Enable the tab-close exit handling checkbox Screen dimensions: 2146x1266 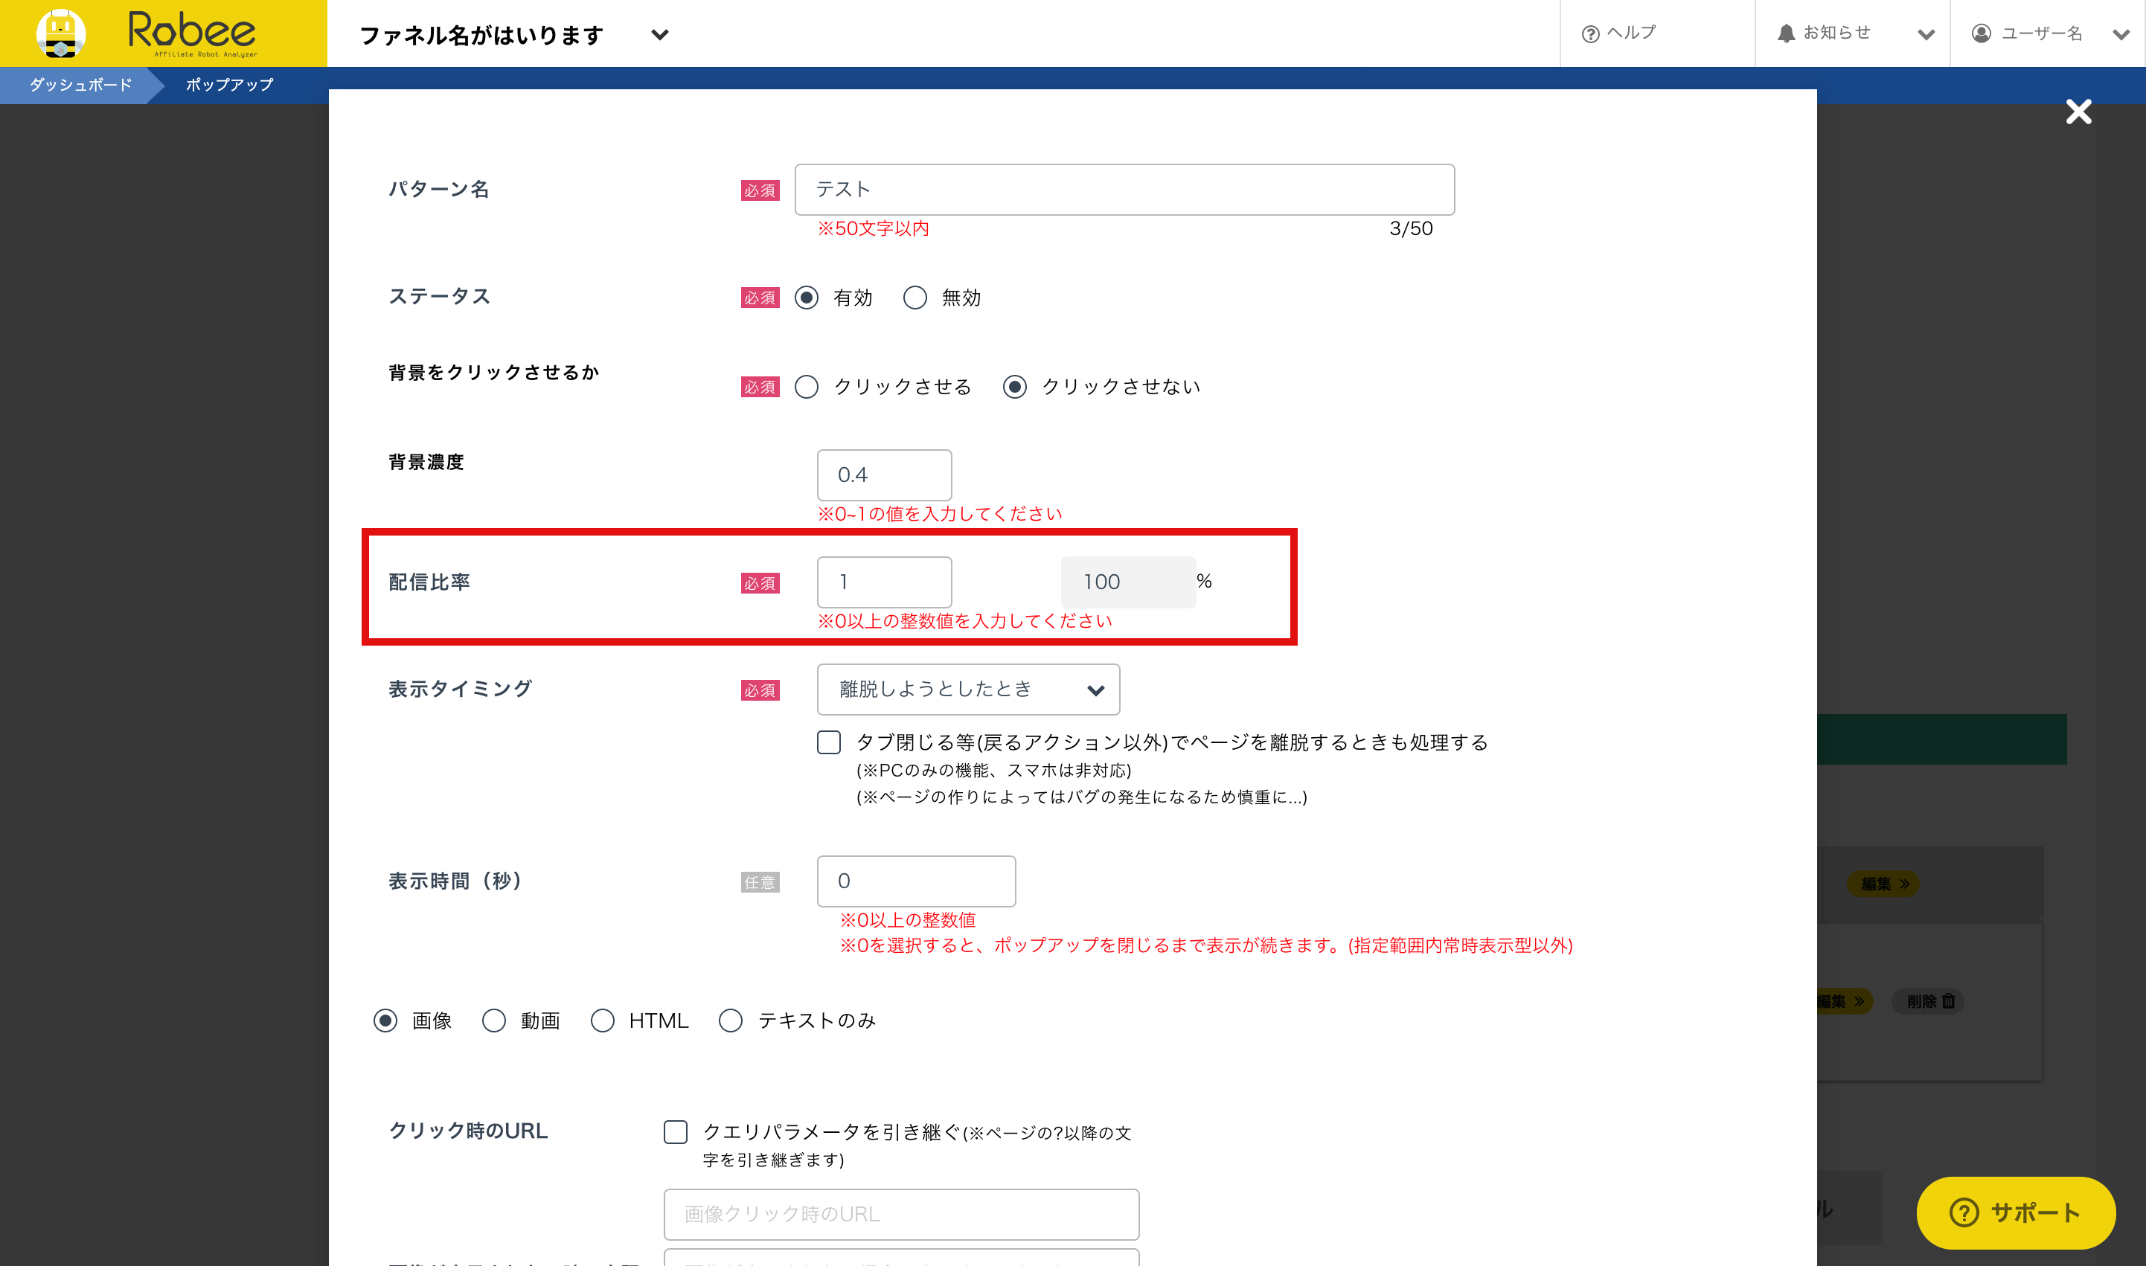tap(828, 742)
